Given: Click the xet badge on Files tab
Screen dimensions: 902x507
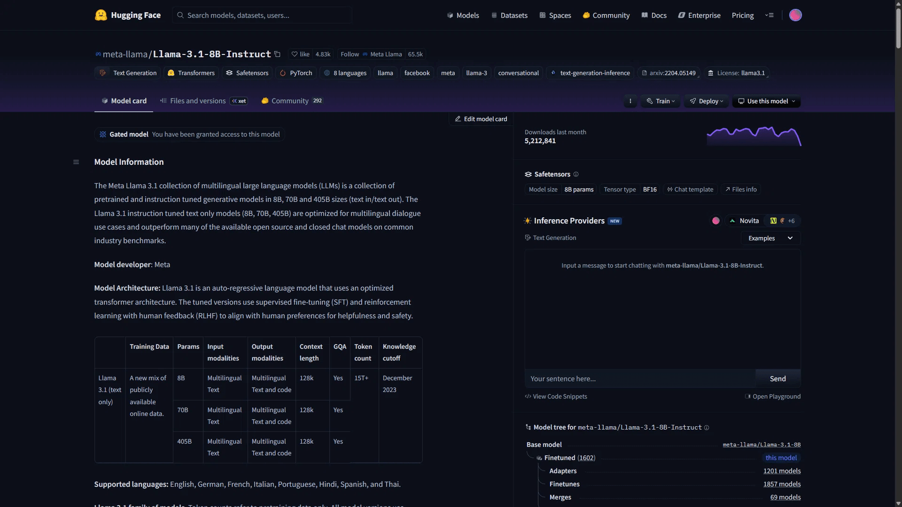Looking at the screenshot, I should 239,101.
